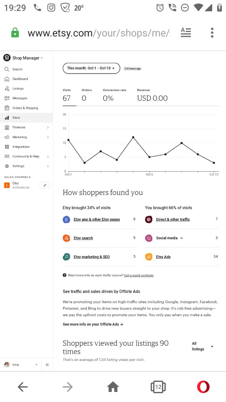Viewport: 226px width, 402px height.
Task: Open Etsy marketing & SEO link
Action: pyautogui.click(x=92, y=257)
